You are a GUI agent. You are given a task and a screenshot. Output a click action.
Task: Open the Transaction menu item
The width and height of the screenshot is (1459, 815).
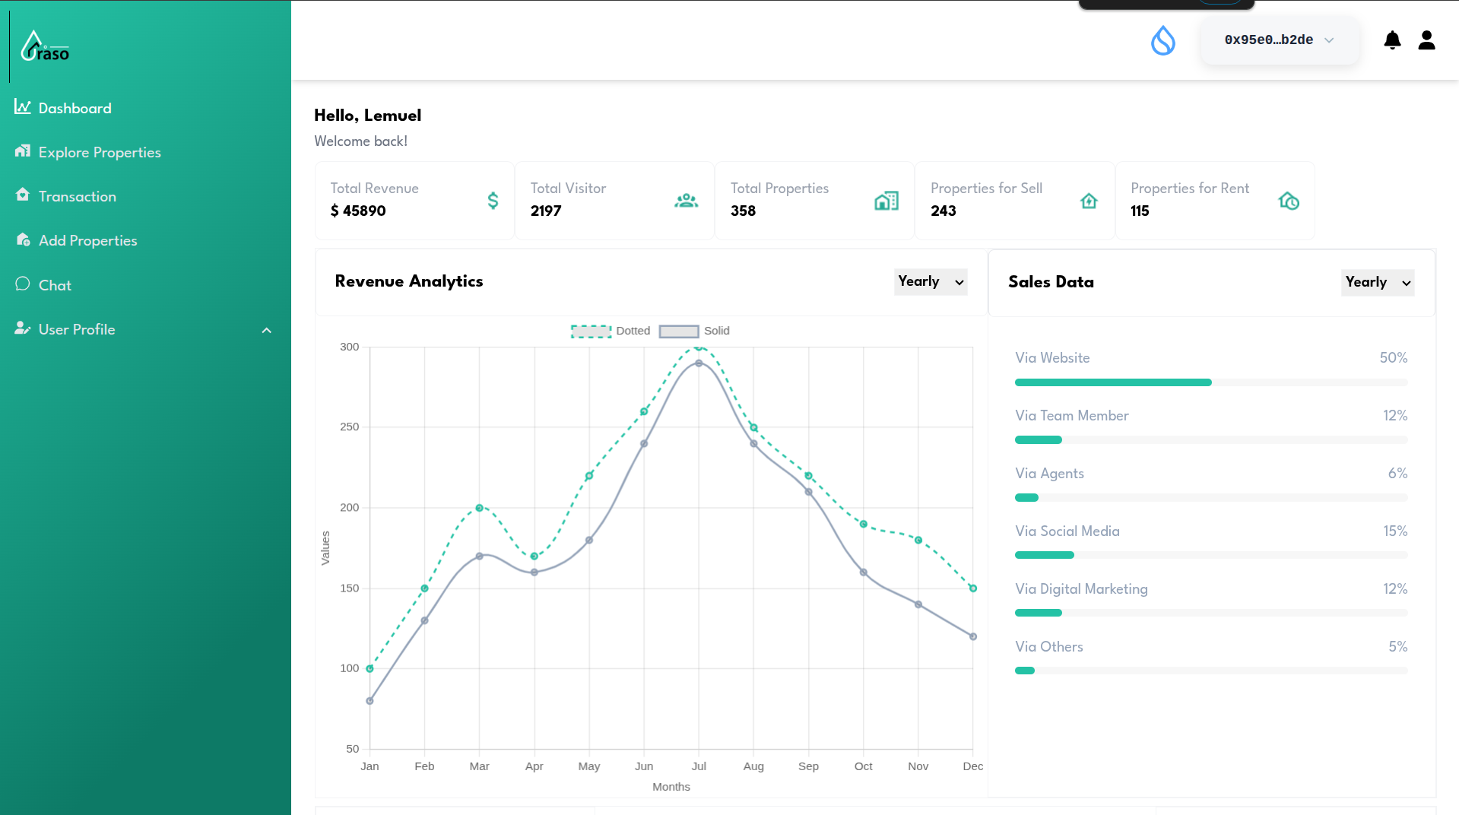77,196
